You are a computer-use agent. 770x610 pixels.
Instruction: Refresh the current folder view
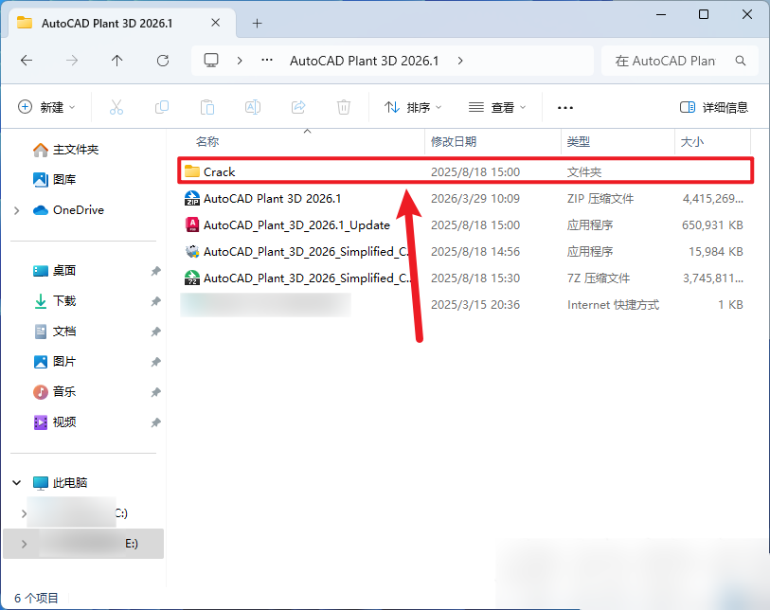(163, 61)
